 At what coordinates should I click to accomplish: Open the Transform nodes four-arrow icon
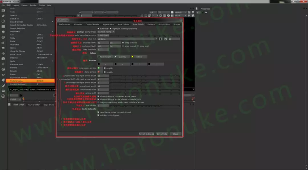point(3,53)
